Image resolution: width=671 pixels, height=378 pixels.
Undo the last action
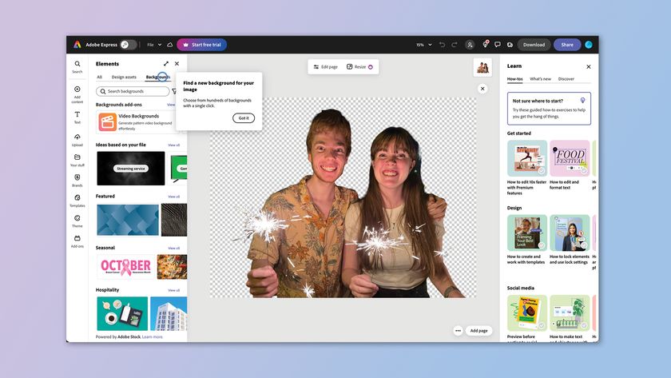[x=442, y=45]
